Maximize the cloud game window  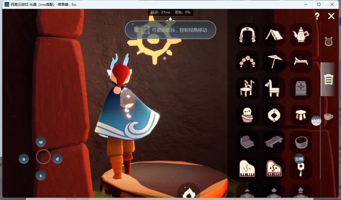coord(319,4)
